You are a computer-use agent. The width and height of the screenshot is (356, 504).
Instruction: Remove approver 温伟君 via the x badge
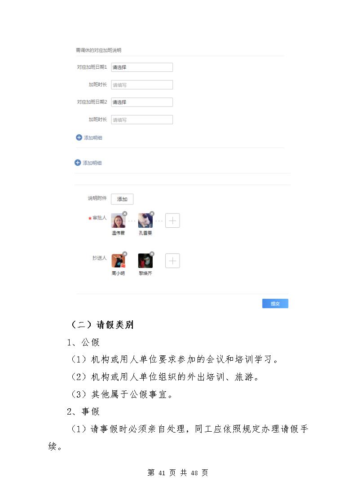[x=125, y=214]
